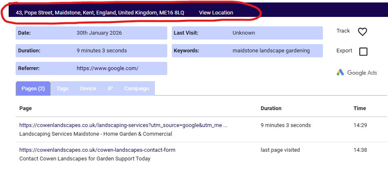This screenshot has height=174, width=388.
Task: Open the cowen-landscapes-contact-form URL
Action: point(97,150)
